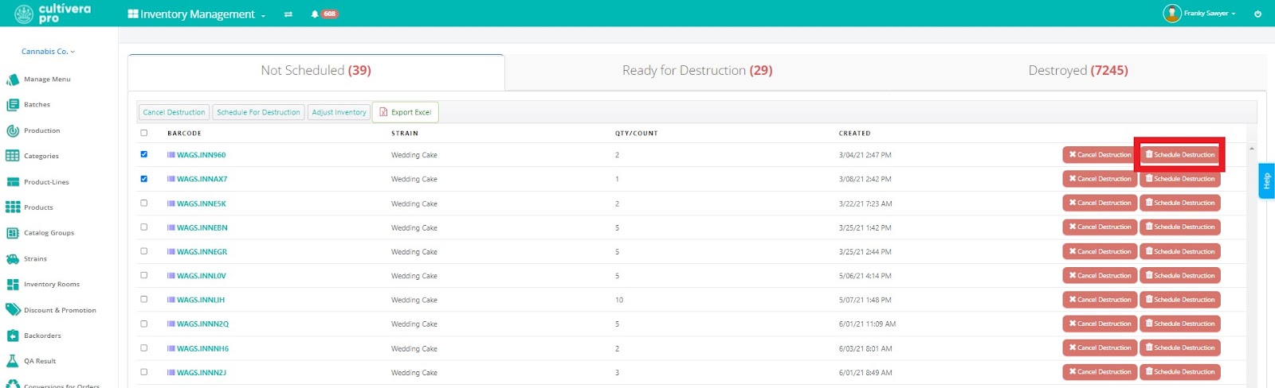Viewport: 1275px width, 388px height.
Task: Open the Manage Menu sidebar icon
Action: [13, 80]
